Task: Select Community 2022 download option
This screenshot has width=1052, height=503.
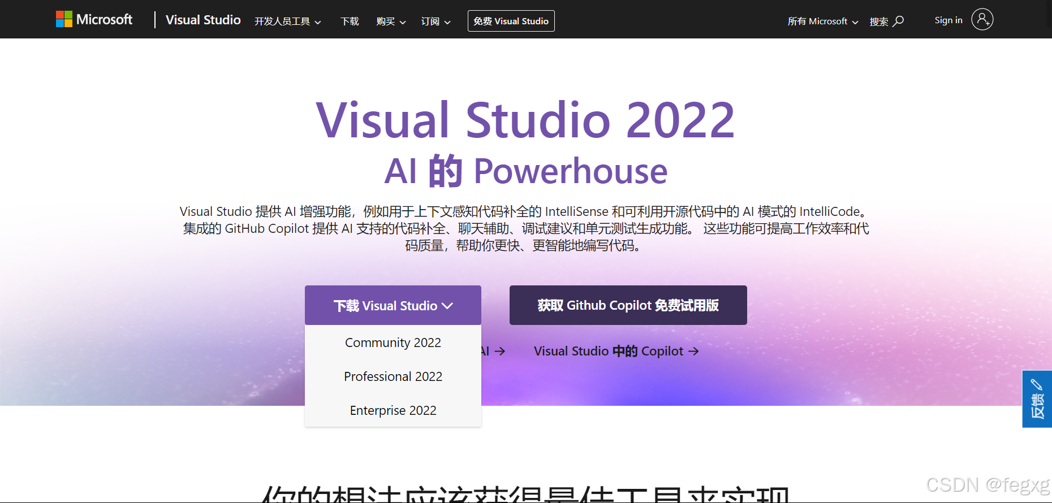Action: pyautogui.click(x=393, y=342)
